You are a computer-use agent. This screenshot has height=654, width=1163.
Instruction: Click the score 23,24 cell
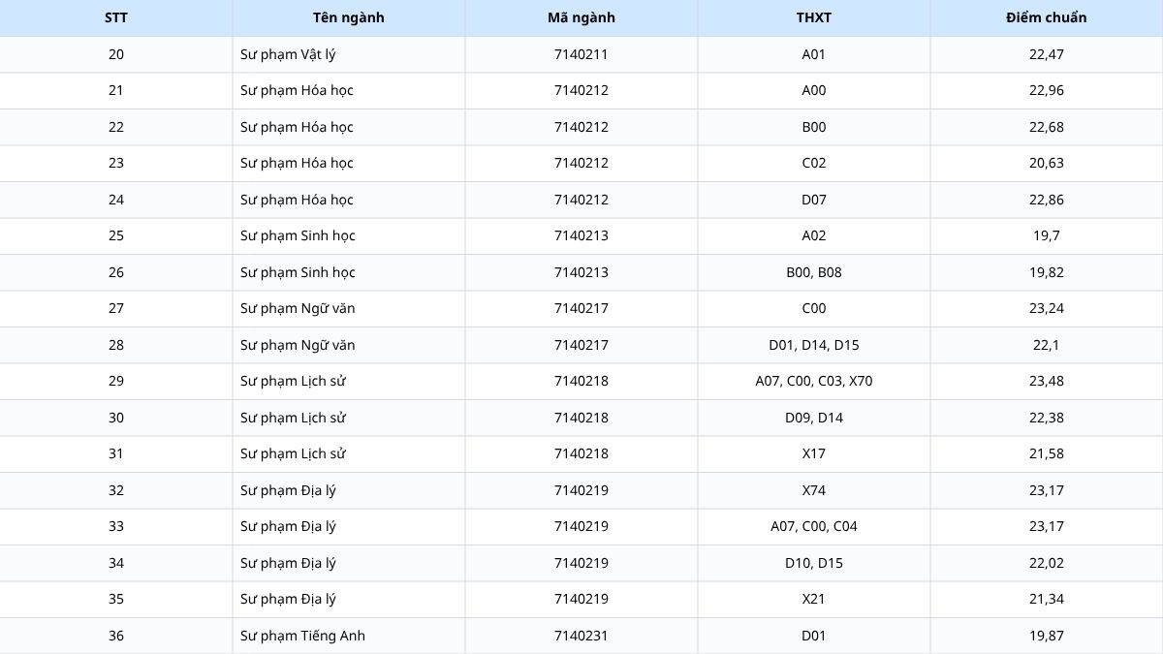tap(1047, 308)
